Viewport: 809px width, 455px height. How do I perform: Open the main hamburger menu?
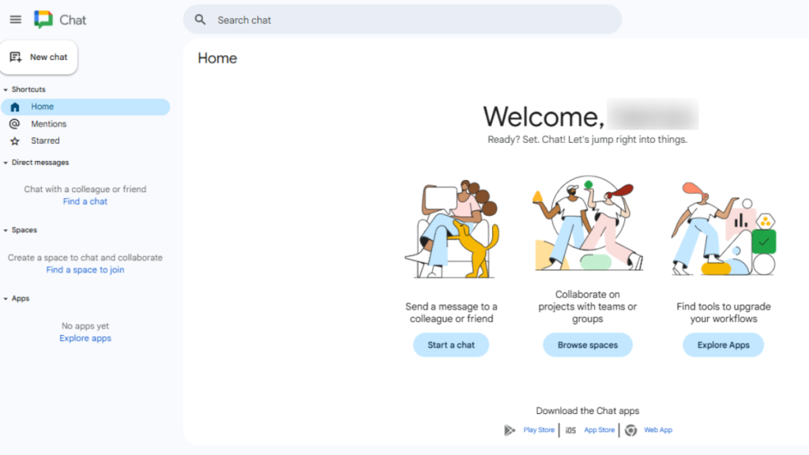point(14,19)
